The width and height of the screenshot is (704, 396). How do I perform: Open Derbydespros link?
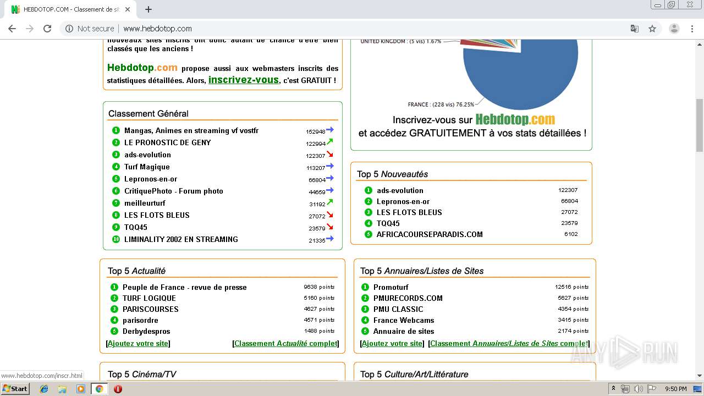(x=146, y=331)
